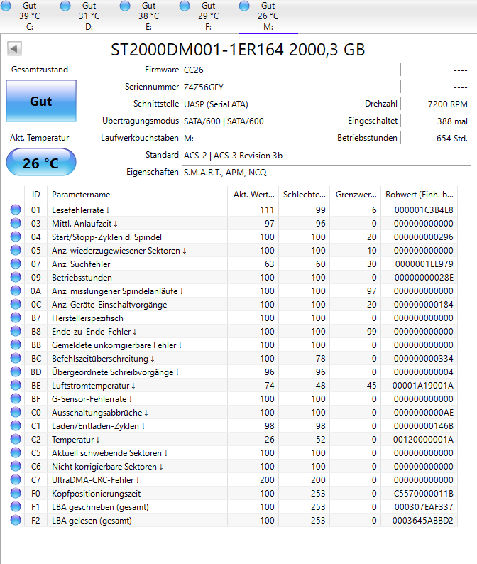Click the Laufwerkbuchstaben field M:
Viewport: 477px width, 564px height.
point(245,138)
